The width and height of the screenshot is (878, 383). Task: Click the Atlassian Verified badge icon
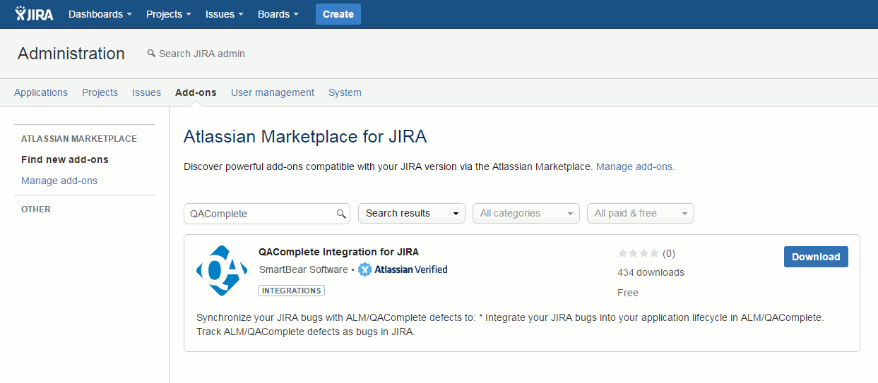[x=364, y=269]
